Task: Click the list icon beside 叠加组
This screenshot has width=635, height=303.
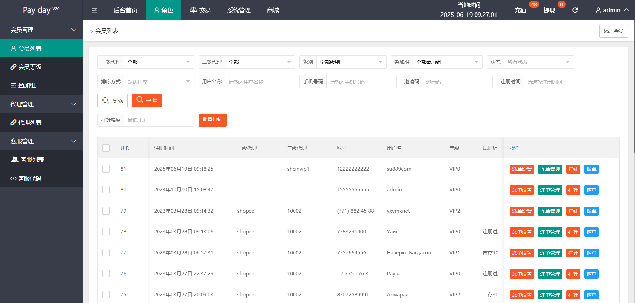Action: click(x=13, y=85)
